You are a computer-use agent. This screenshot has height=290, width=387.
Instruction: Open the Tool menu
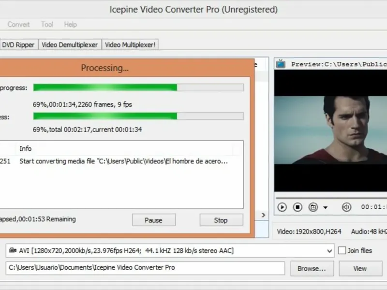click(47, 25)
